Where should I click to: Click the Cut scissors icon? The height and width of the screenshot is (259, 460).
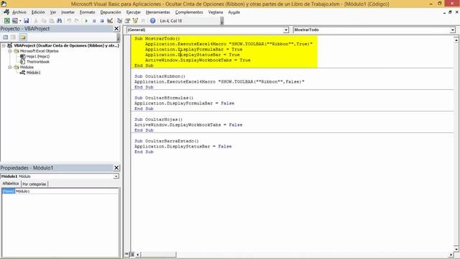pos(36,21)
